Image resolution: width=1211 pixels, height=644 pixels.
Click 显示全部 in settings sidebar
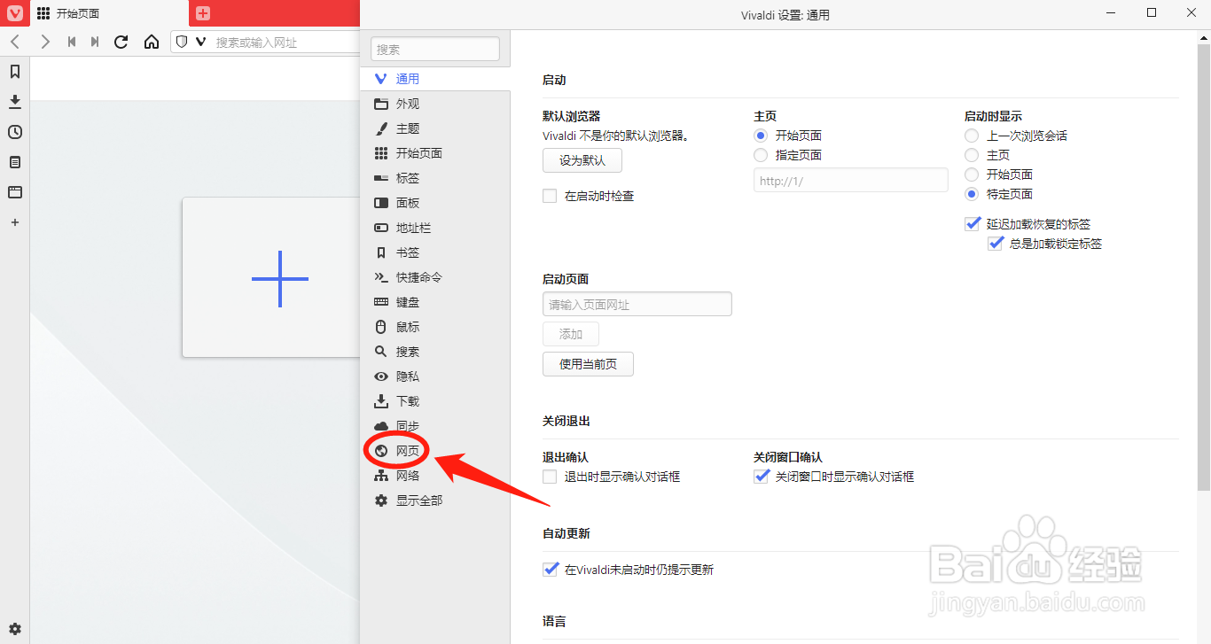pyautogui.click(x=435, y=500)
